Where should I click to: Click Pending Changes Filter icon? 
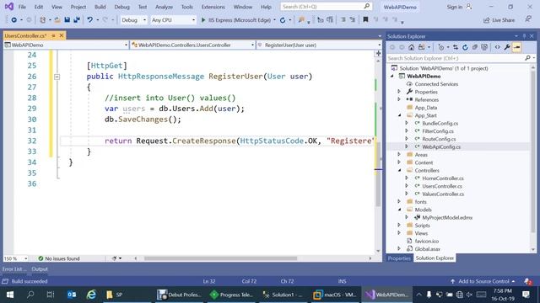441,47
